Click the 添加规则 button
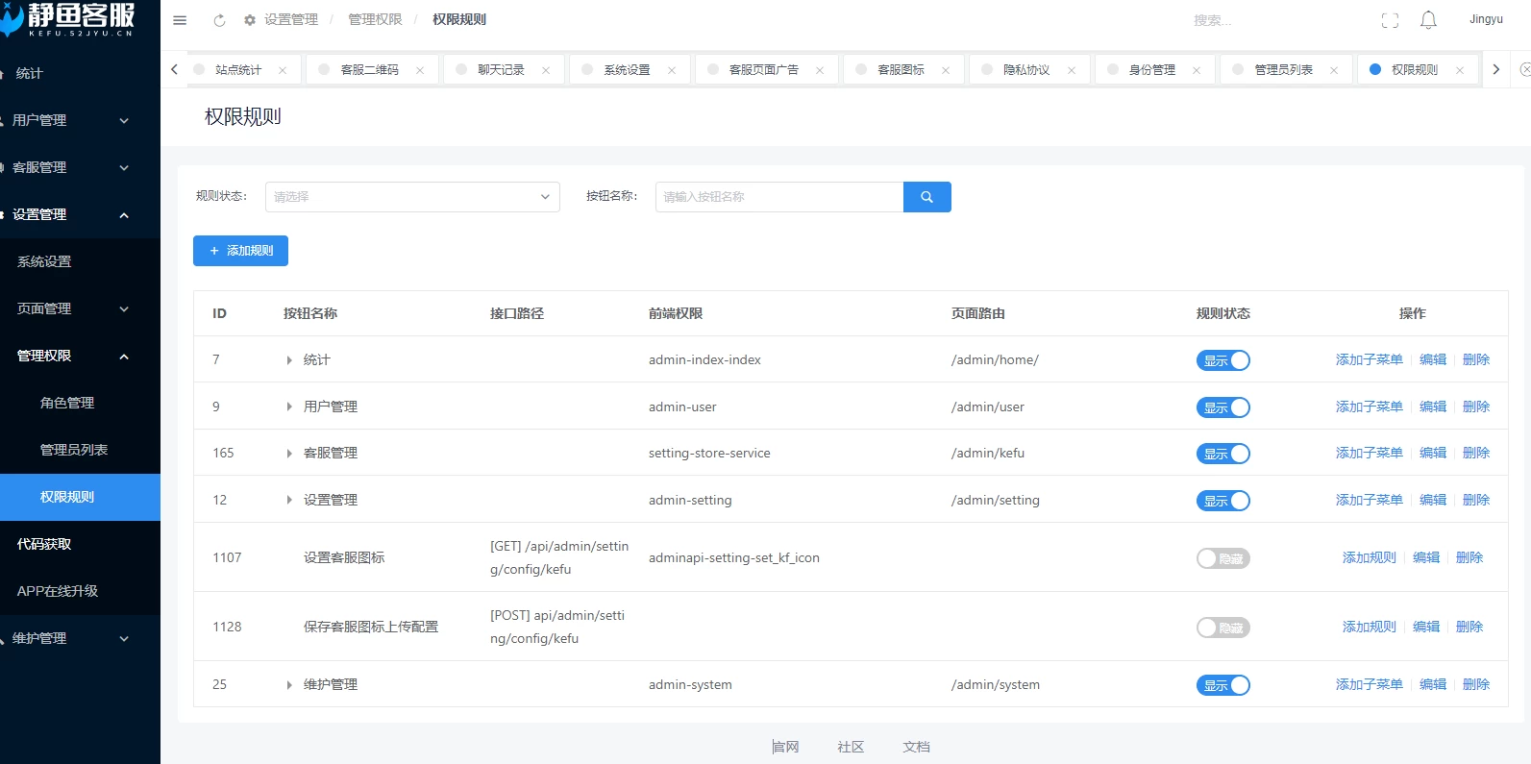This screenshot has width=1531, height=764. click(x=240, y=251)
